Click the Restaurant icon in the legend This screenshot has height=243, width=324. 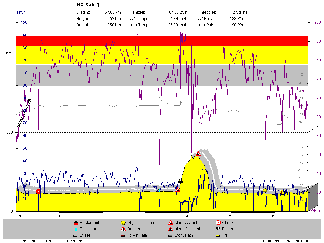click(x=76, y=223)
